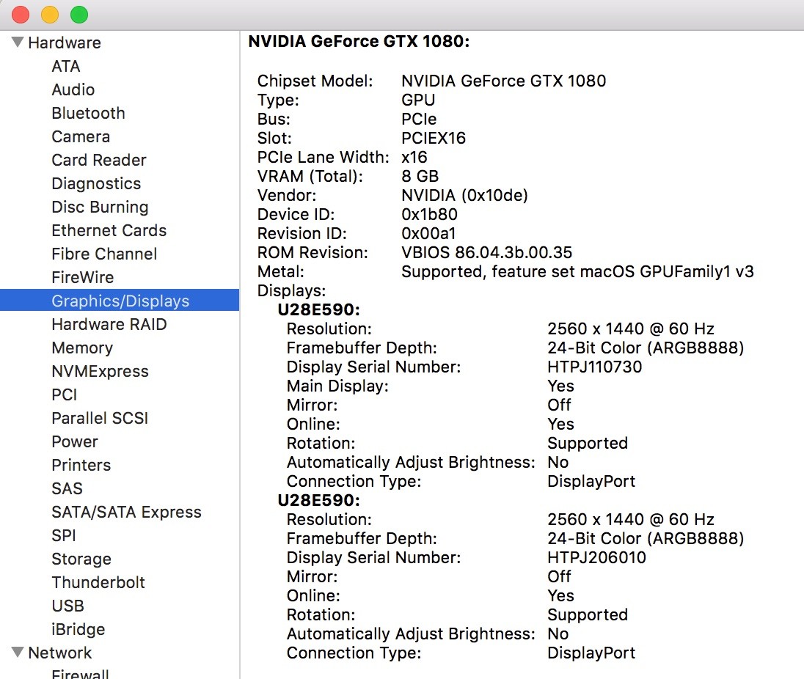Open the Audio hardware entry
The height and width of the screenshot is (679, 804).
tap(73, 89)
